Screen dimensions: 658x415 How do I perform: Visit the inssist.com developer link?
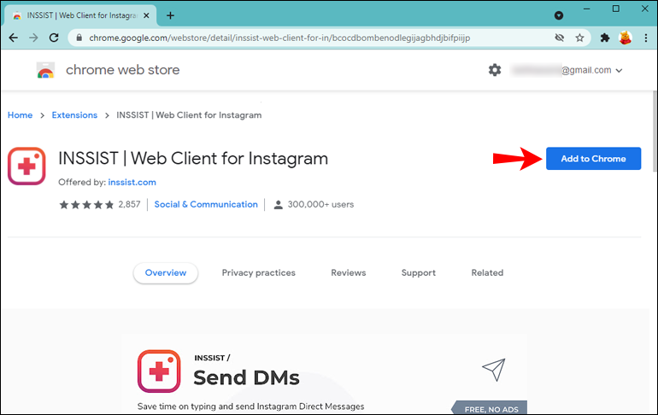tap(132, 183)
